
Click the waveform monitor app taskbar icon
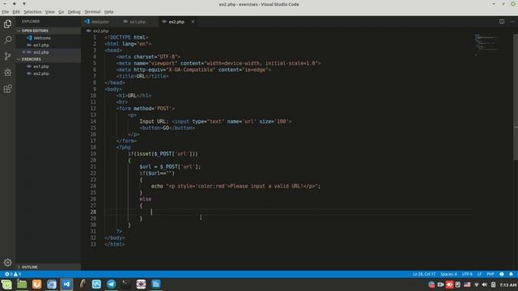(96, 284)
